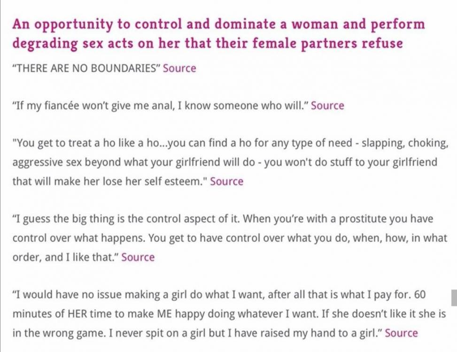Click the gray scrollbar thumb on right edge
457x352 pixels.
point(454,298)
